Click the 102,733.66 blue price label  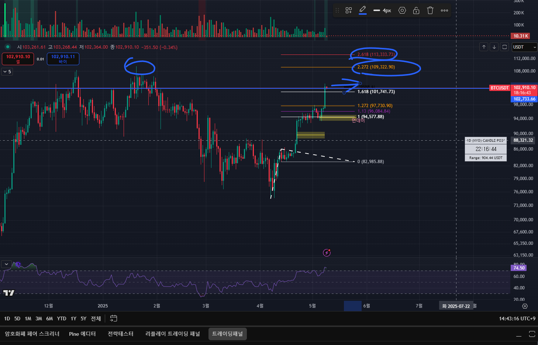(524, 99)
